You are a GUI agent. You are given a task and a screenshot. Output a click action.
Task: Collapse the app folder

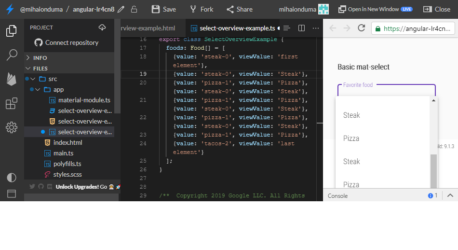(x=69, y=89)
